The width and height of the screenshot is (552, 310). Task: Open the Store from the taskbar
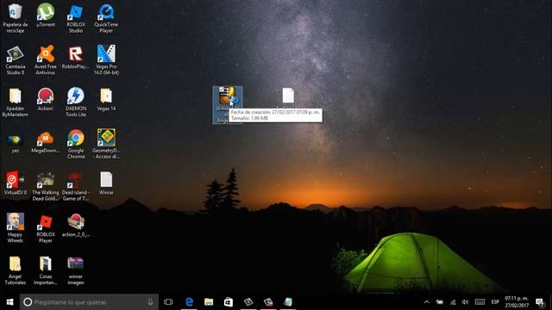point(229,302)
